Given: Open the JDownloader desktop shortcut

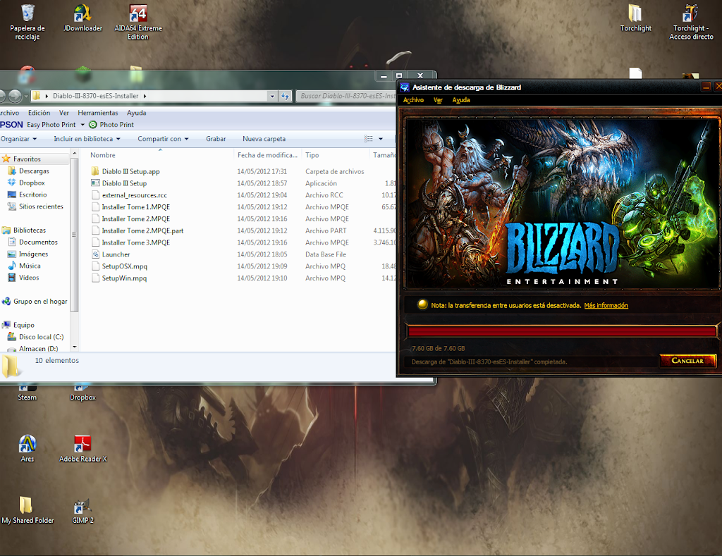Looking at the screenshot, I should [82, 18].
